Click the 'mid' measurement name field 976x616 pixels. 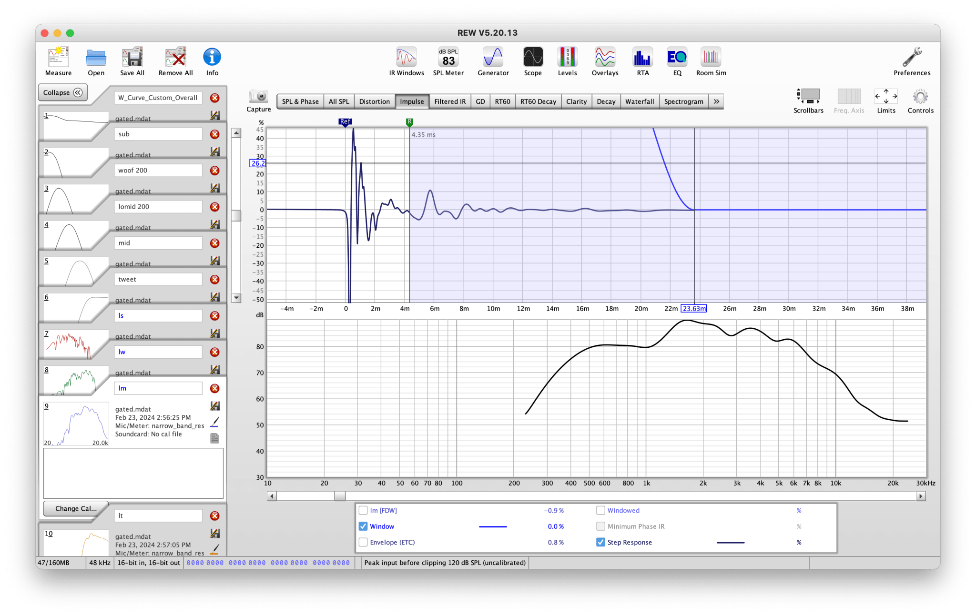(158, 243)
